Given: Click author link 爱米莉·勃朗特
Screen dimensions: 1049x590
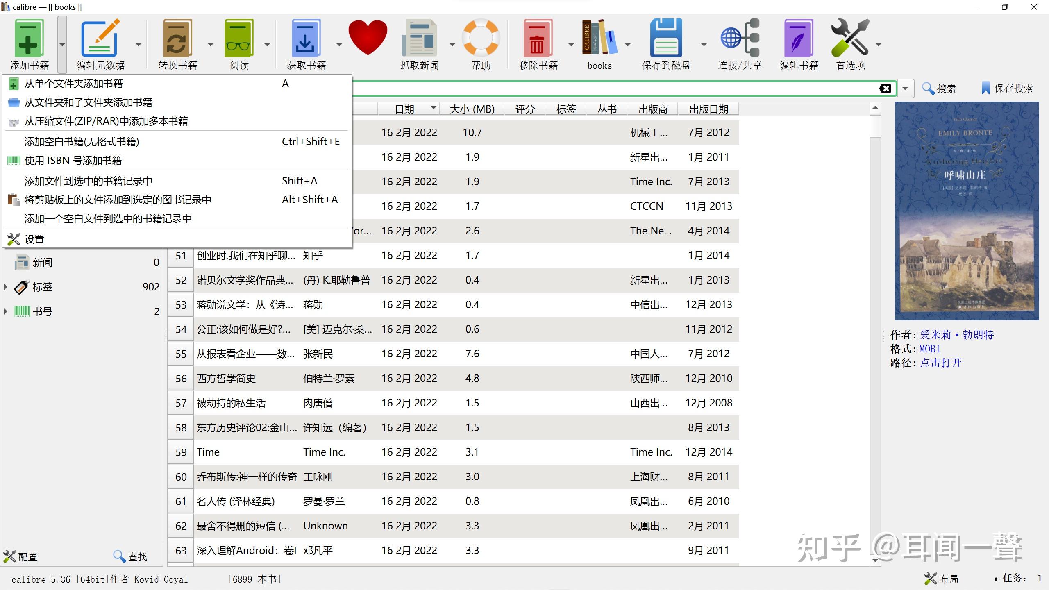Looking at the screenshot, I should click(956, 335).
